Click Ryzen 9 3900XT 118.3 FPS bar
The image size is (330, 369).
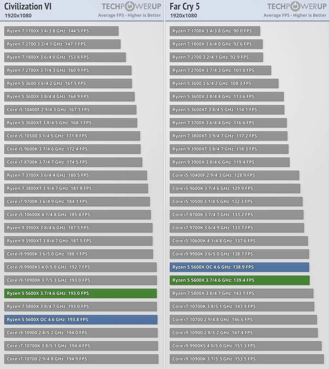[x=229, y=149]
